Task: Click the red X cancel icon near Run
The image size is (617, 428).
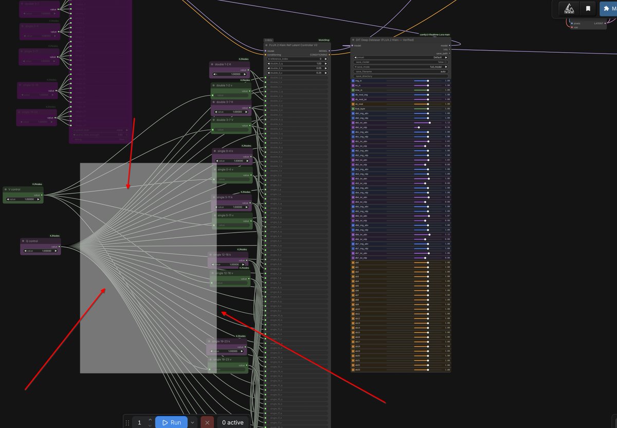Action: click(x=207, y=422)
